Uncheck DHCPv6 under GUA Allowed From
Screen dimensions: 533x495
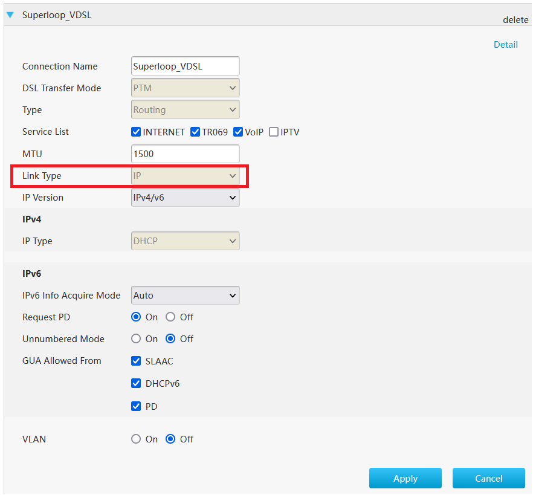pyautogui.click(x=136, y=383)
